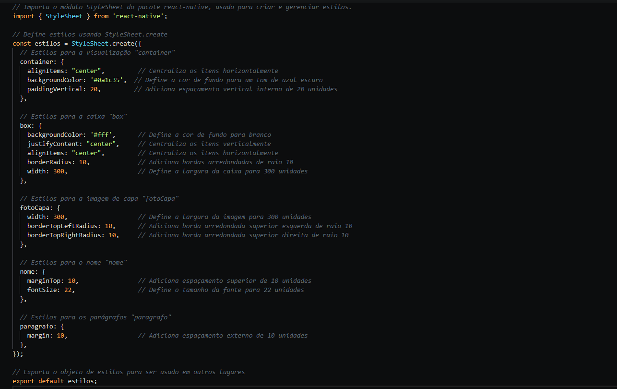
Task: Click the paragrafo: key
Action: [38, 326]
